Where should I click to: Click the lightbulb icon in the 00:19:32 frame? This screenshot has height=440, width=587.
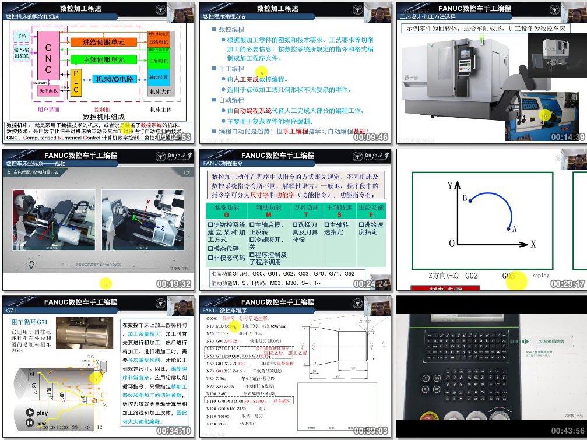click(x=31, y=265)
